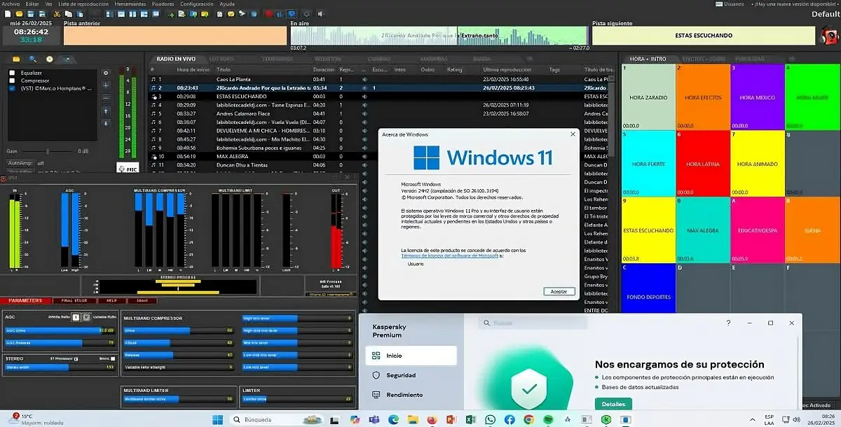Open the AGC ratio dropdown arrow
Screen dimensions: 841x427
87,317
